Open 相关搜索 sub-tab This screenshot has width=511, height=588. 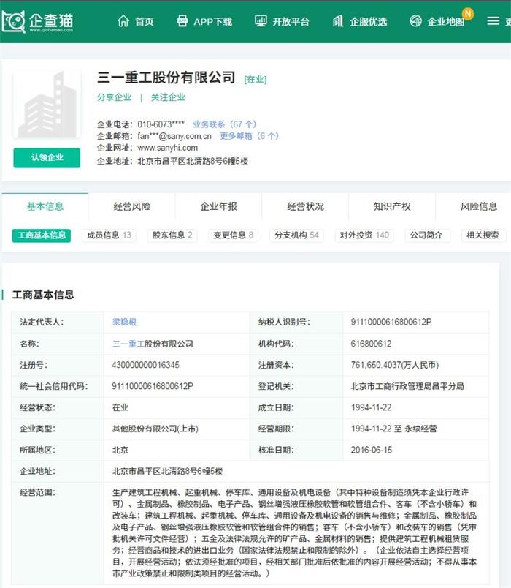click(483, 235)
